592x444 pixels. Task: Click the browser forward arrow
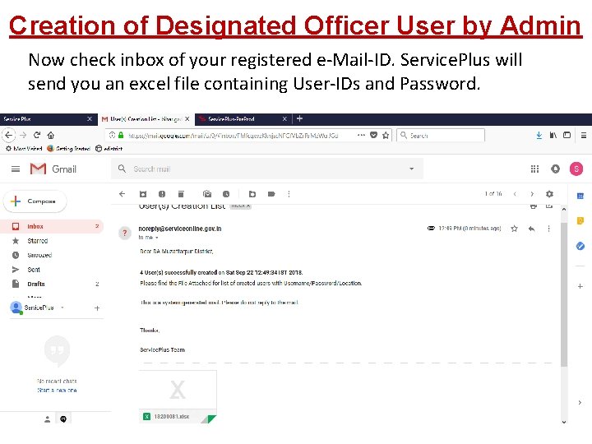click(23, 135)
